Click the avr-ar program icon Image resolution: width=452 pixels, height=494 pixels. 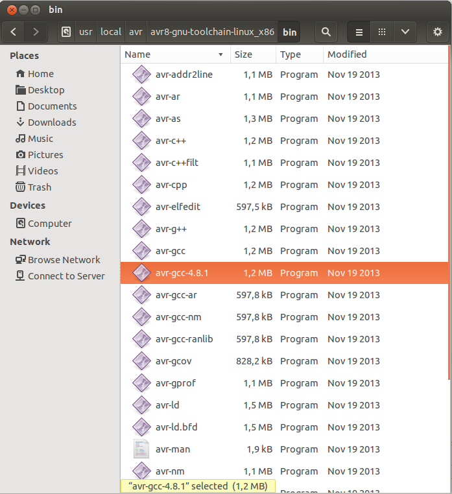pyautogui.click(x=141, y=97)
